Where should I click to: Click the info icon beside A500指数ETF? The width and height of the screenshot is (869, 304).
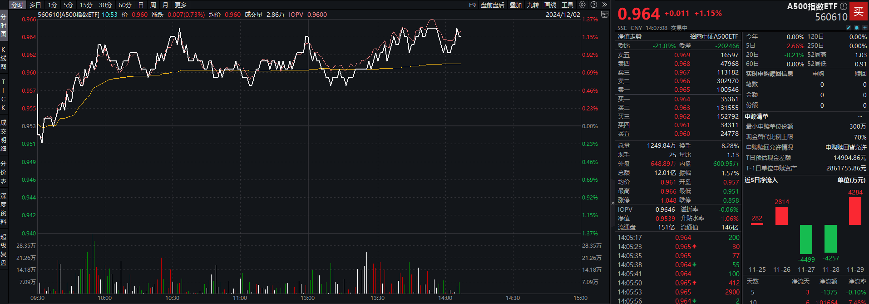(x=843, y=6)
